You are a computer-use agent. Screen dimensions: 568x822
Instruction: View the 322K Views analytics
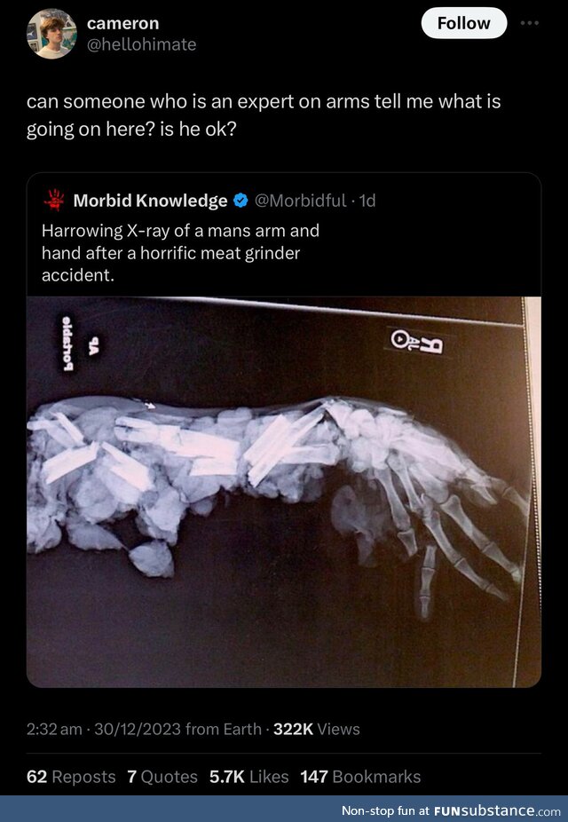317,729
